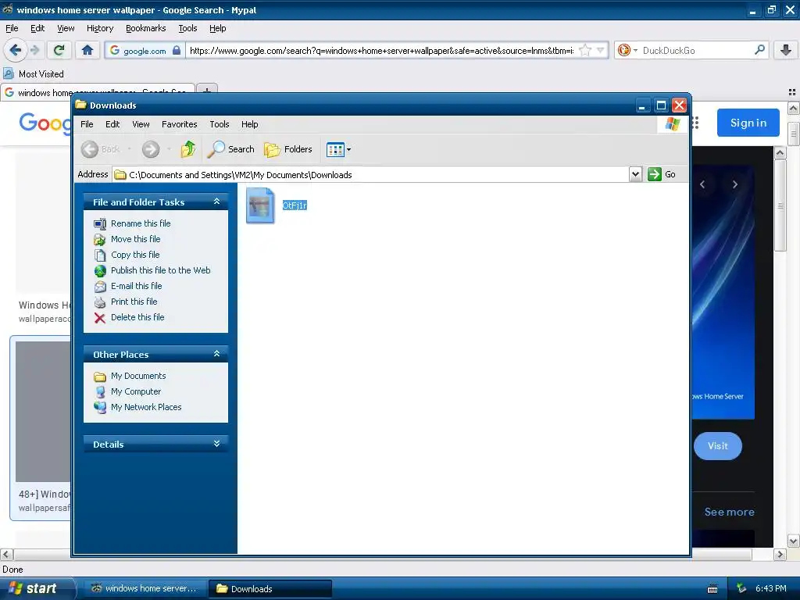Click Move this file
Image resolution: width=800 pixels, height=600 pixels.
point(135,239)
